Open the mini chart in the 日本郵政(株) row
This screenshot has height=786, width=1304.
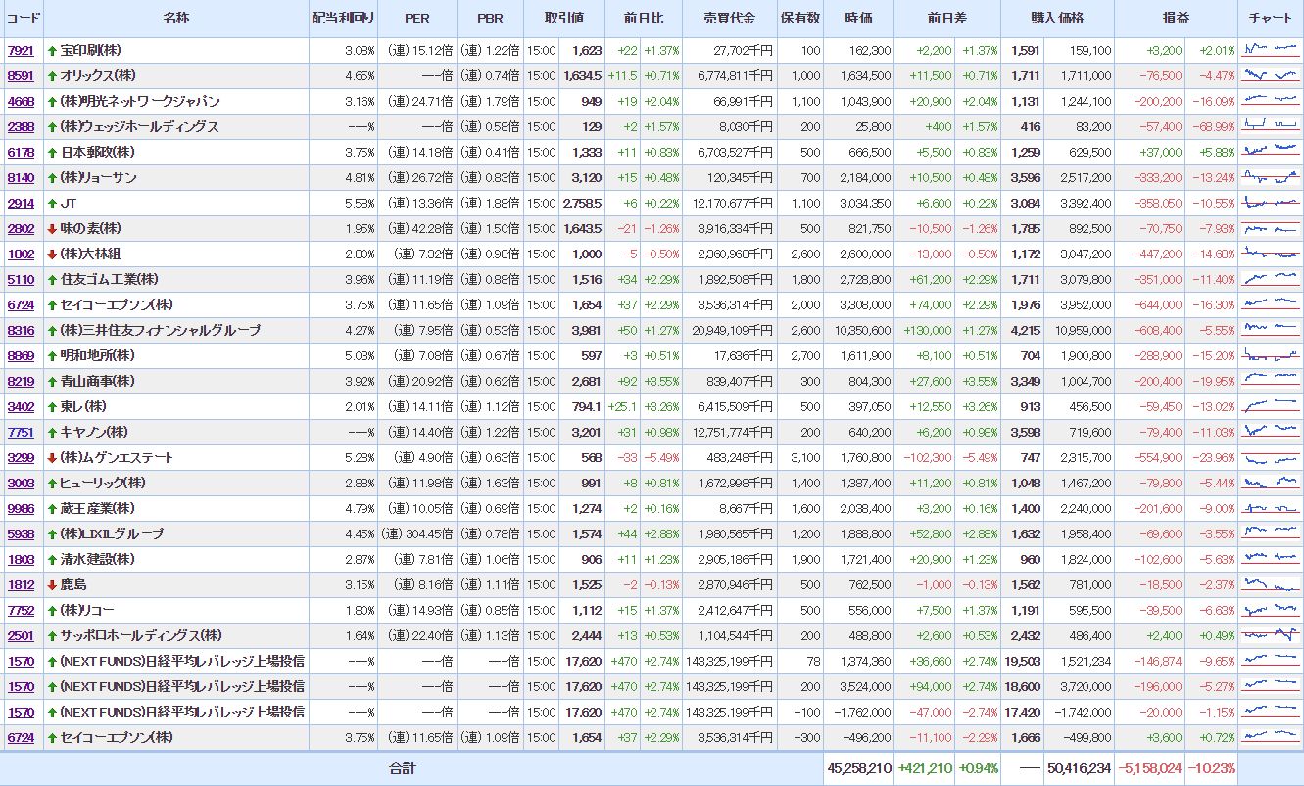[x=1270, y=152]
